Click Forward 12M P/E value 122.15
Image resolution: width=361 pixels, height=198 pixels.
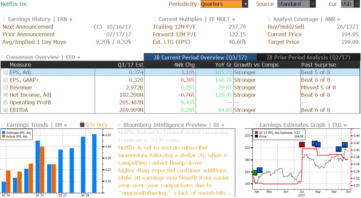click(237, 34)
